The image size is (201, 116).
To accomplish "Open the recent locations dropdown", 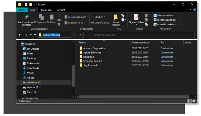I will click(x=31, y=35).
